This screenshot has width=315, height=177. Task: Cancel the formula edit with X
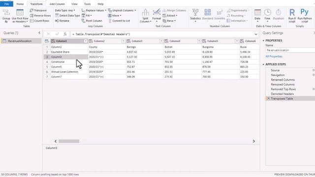click(x=48, y=34)
